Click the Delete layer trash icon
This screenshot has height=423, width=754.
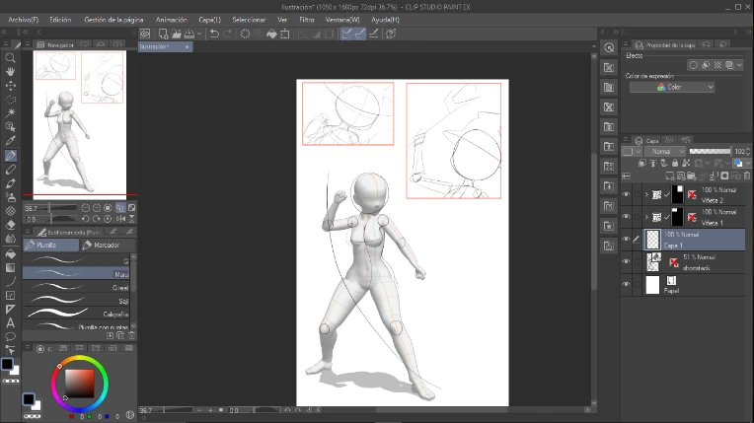pos(747,176)
